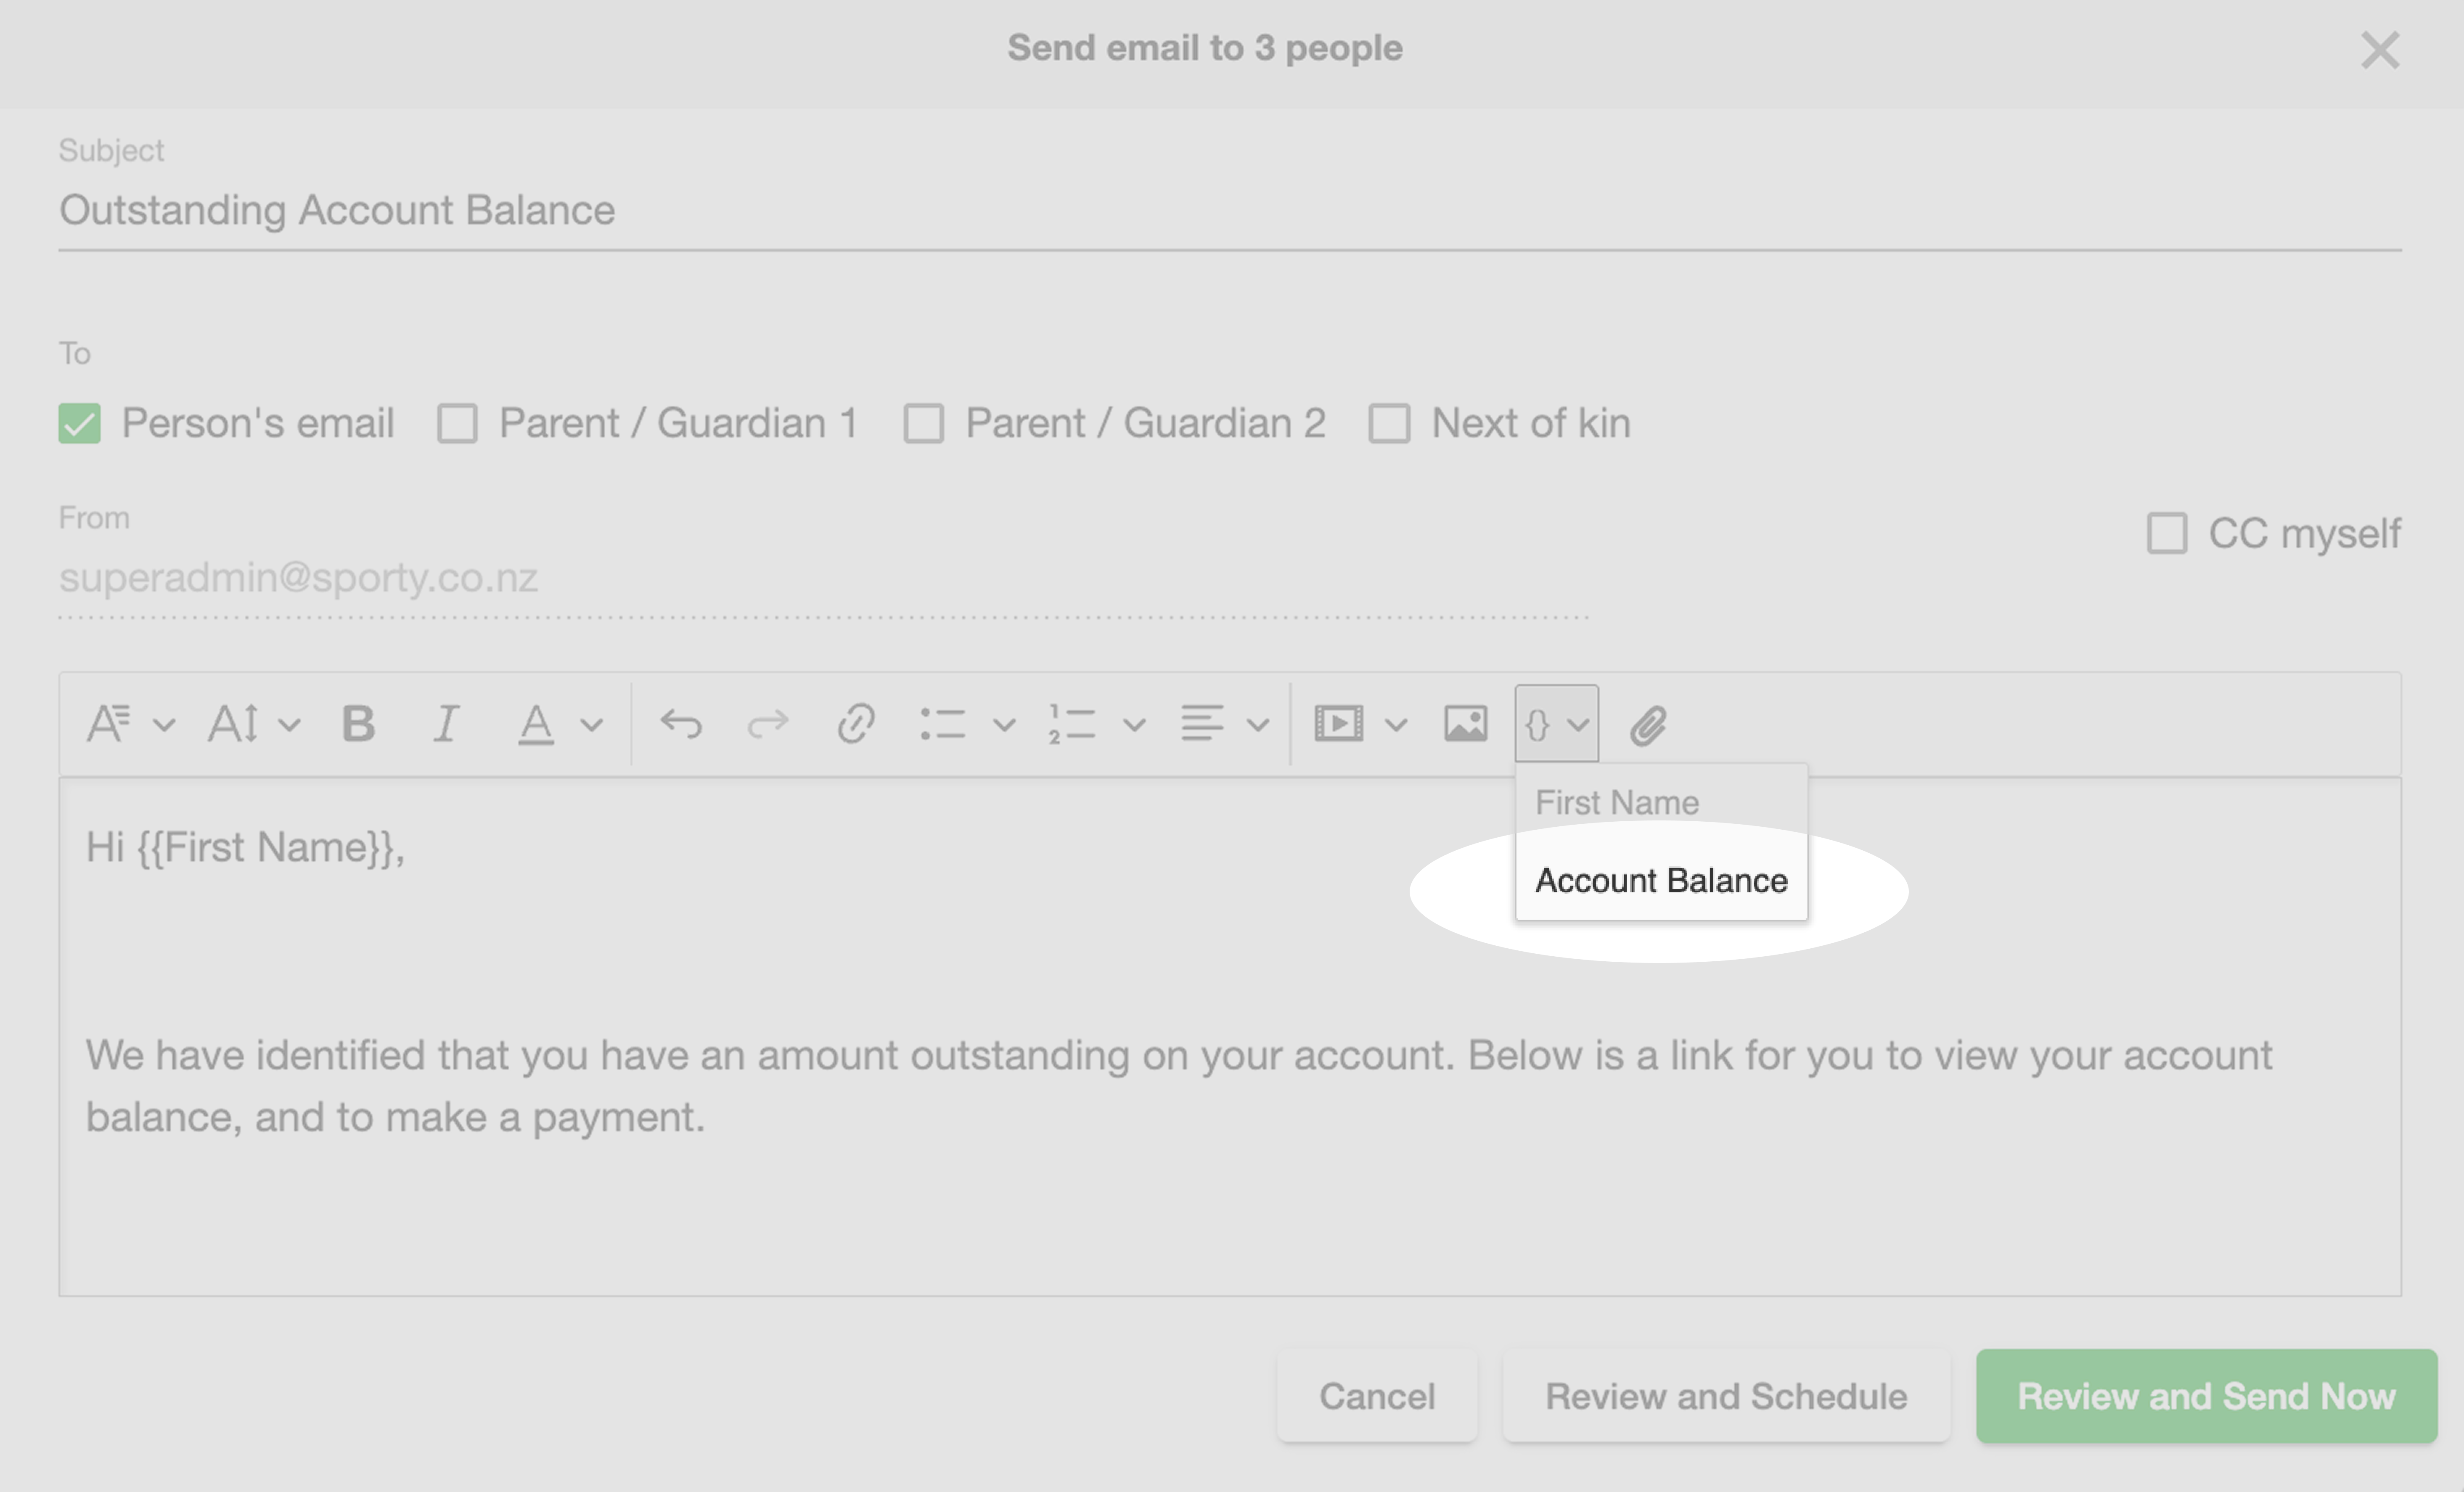Tick the Parent / Guardian 1 checkbox
The image size is (2464, 1492).
pos(457,423)
